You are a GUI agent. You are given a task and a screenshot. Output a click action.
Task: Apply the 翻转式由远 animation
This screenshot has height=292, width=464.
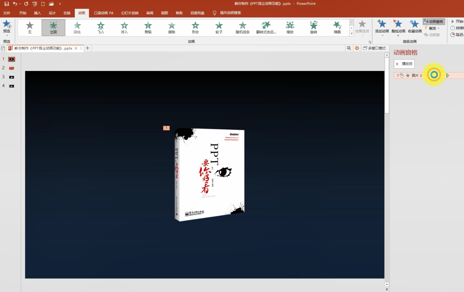(266, 28)
